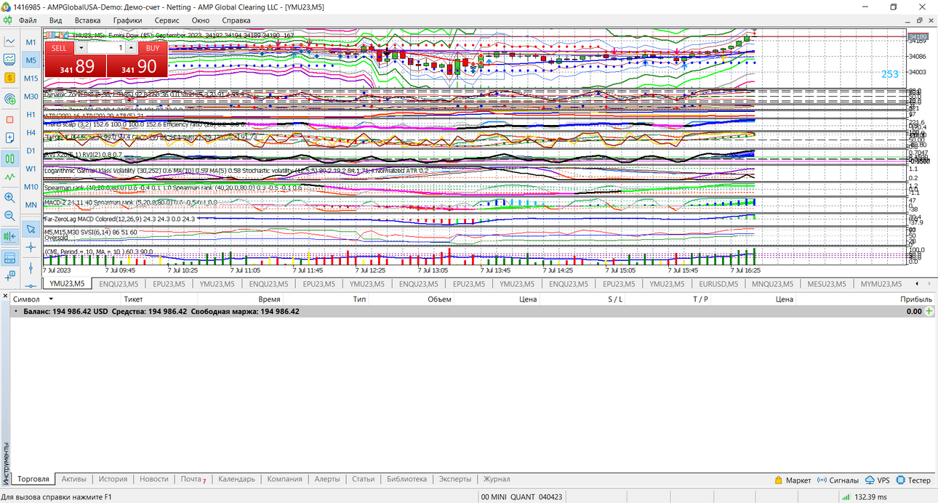Open the VPS cloud button
The image size is (938, 503).
coord(878,480)
